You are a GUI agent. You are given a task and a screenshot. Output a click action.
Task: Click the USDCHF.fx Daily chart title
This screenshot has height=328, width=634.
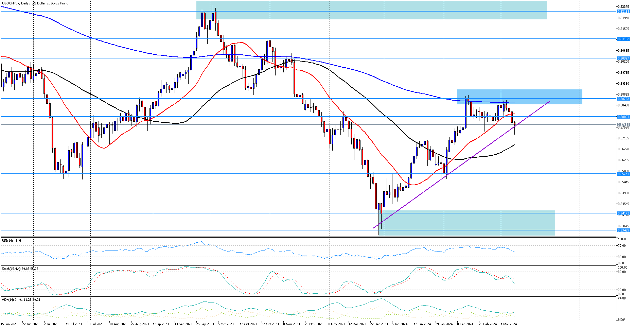click(35, 3)
